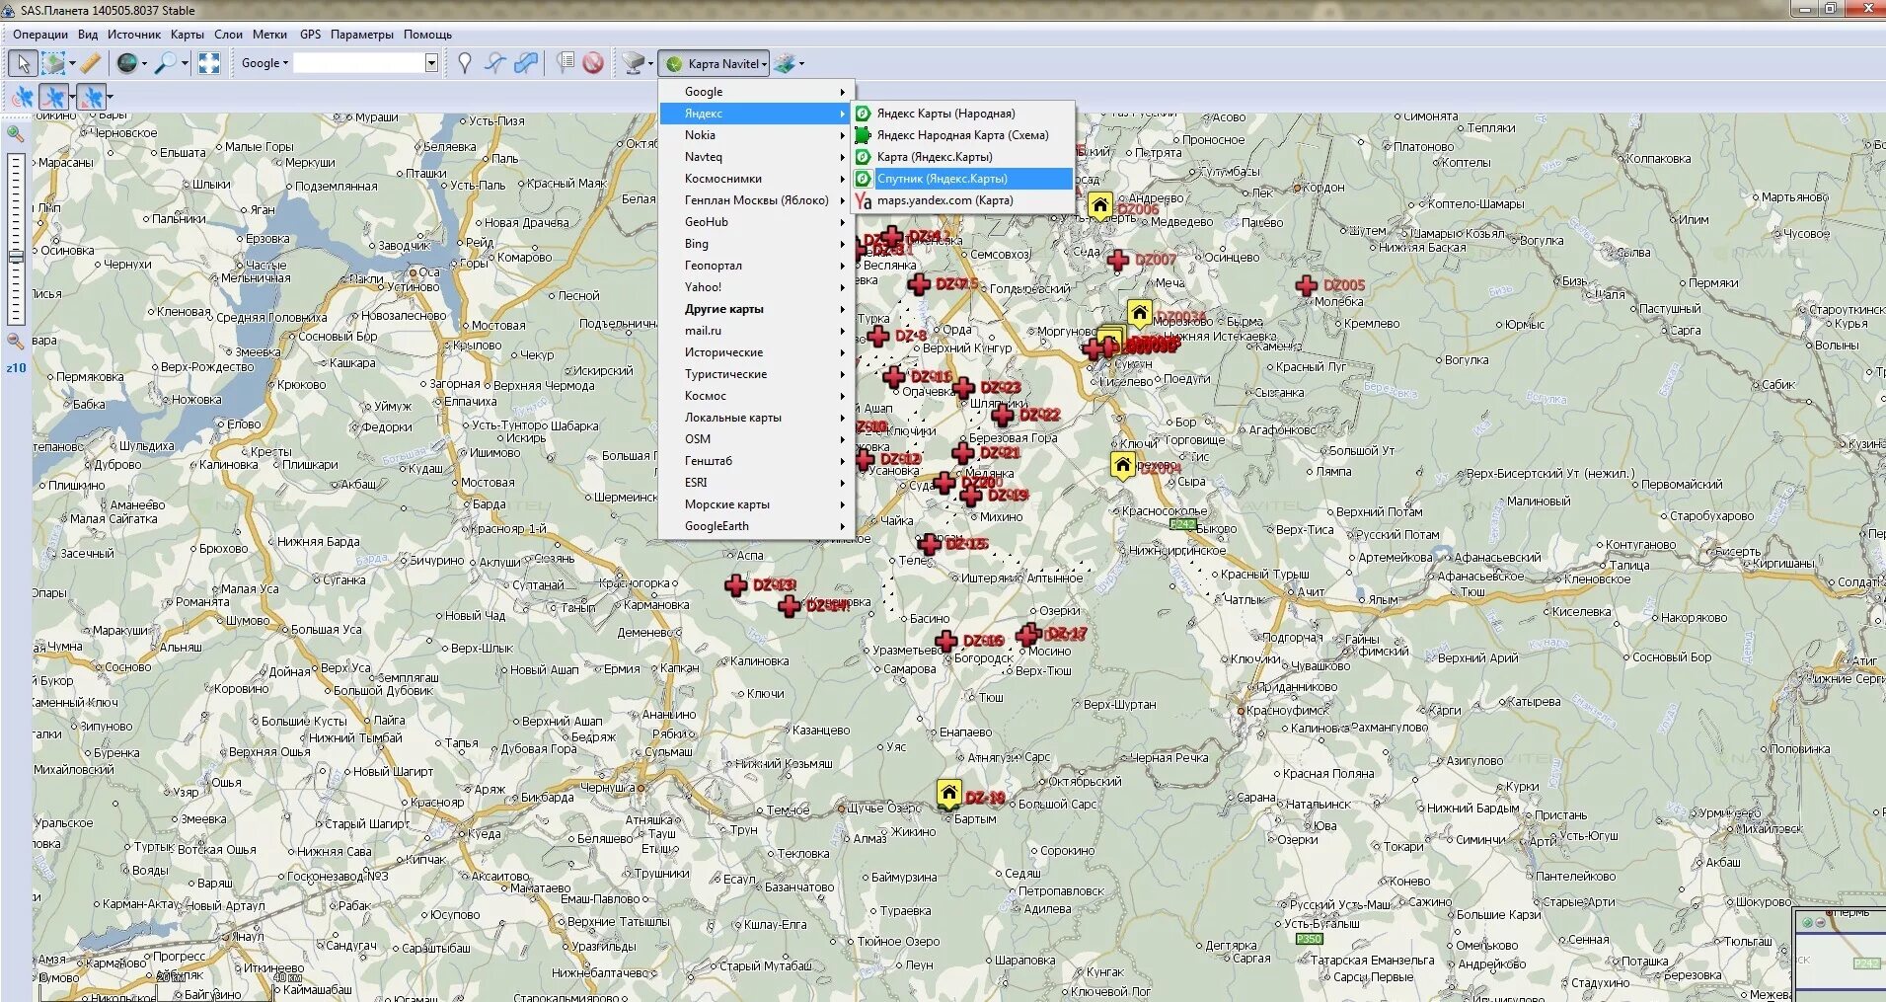Open the Параметры menu
Image resolution: width=1886 pixels, height=1002 pixels.
point(362,35)
